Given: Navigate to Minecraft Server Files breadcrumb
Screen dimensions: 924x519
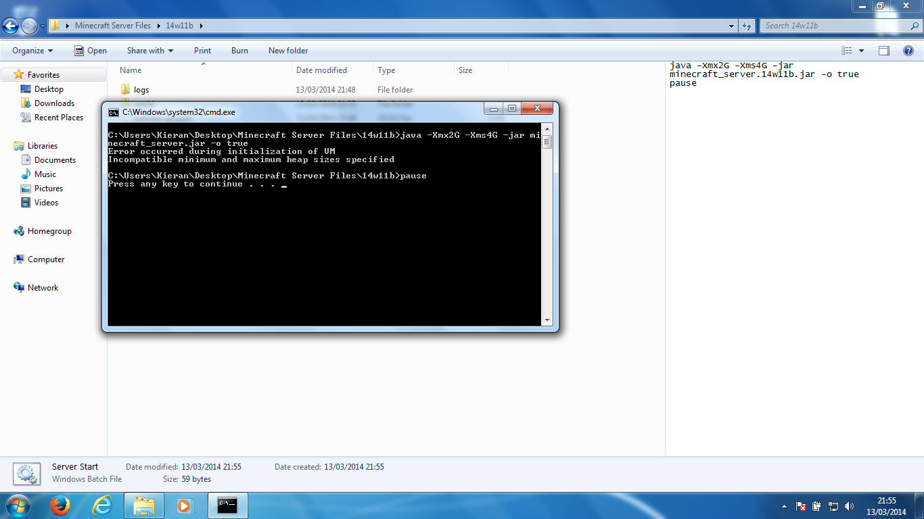Looking at the screenshot, I should (113, 26).
